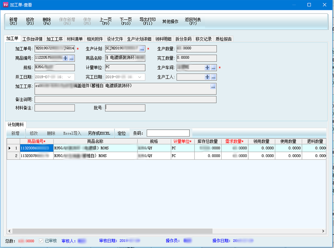Return to list via 返回列表 (F7)
This screenshot has height=248, width=334.
coord(193,21)
